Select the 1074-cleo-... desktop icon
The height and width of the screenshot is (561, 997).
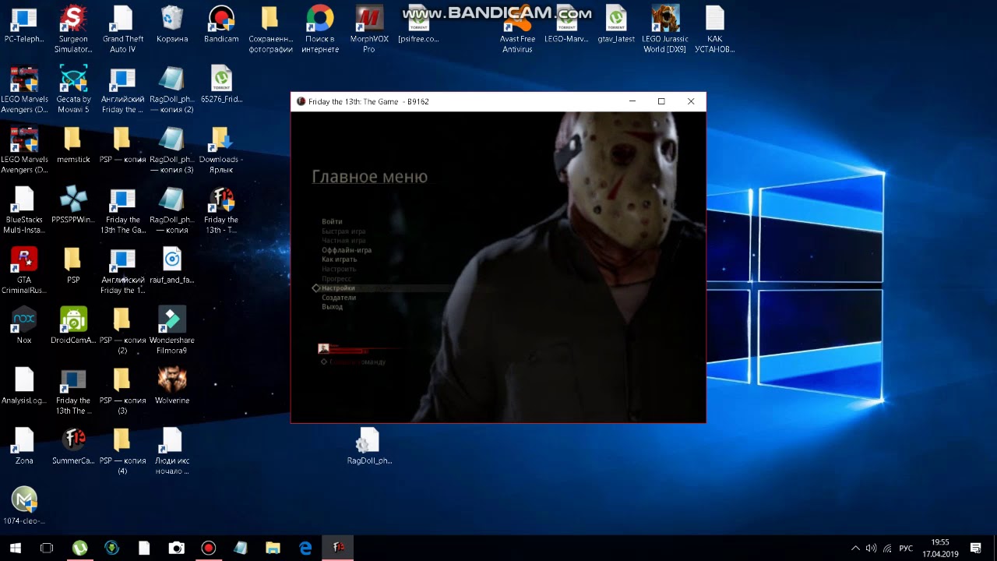coord(24,506)
